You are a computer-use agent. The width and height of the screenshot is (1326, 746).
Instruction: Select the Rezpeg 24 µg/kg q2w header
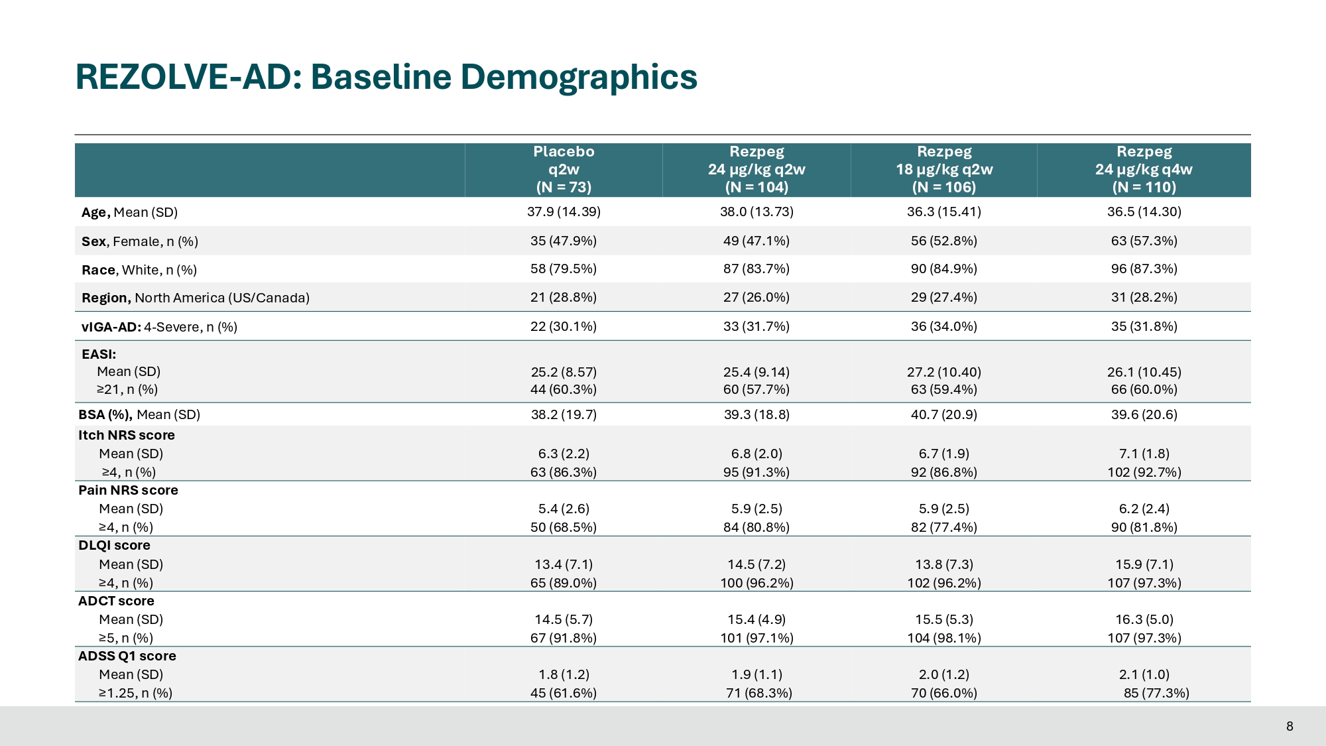756,170
